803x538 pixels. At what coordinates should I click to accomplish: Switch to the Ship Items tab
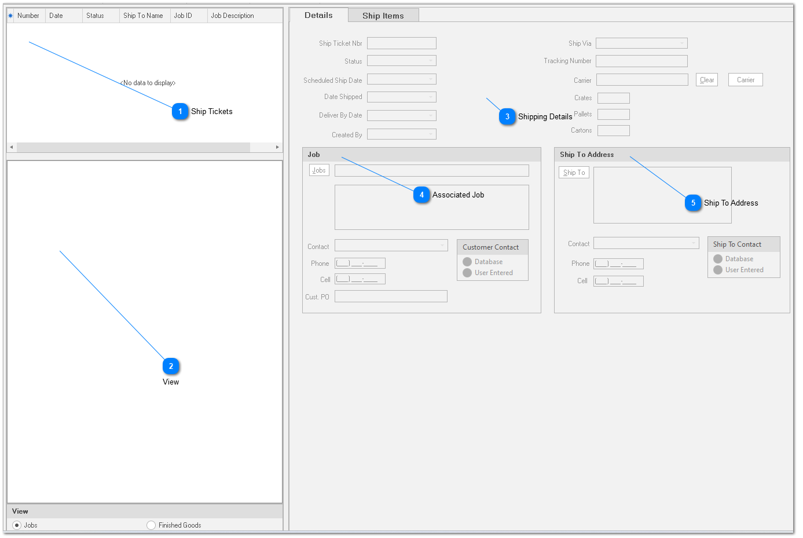point(383,16)
